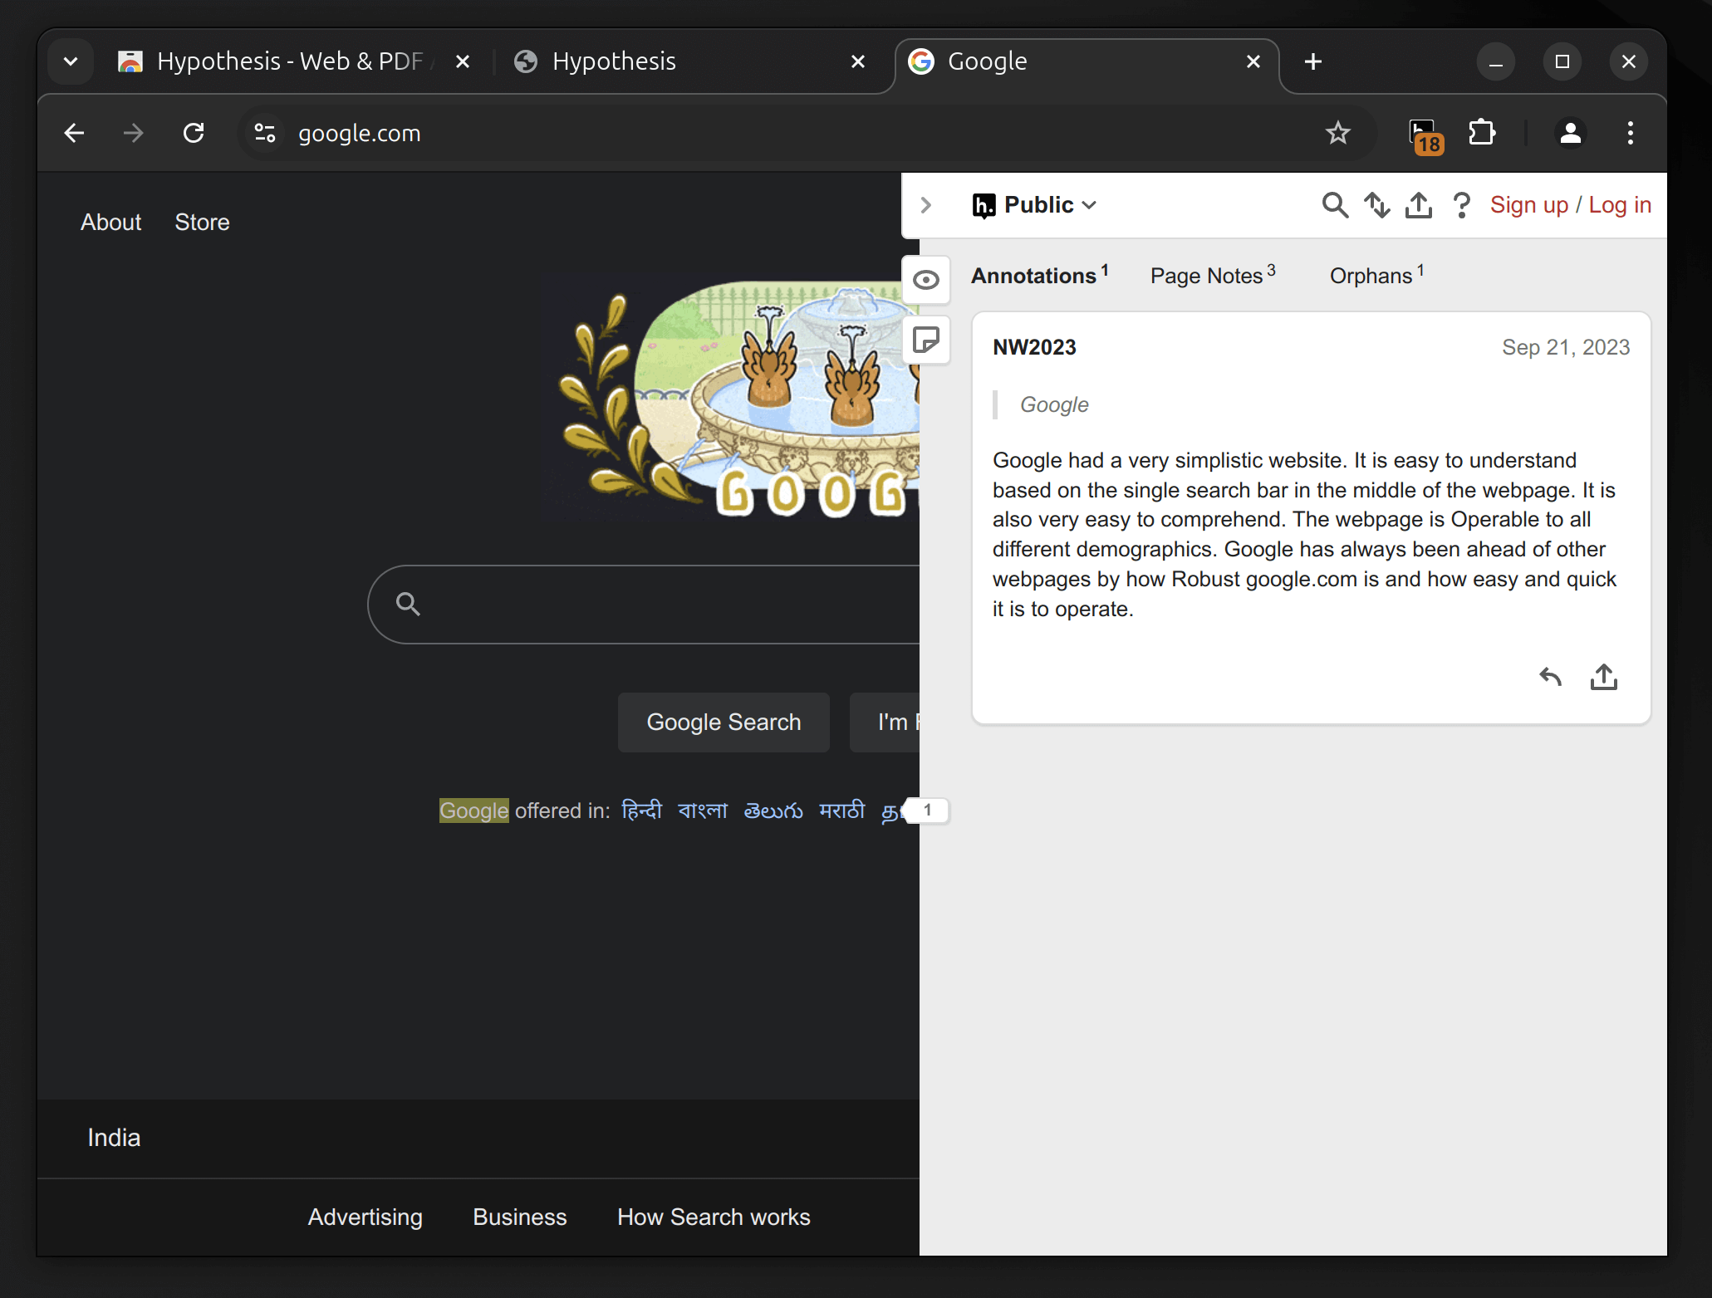Reply to the NW2023 annotation

[1548, 677]
